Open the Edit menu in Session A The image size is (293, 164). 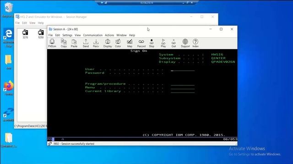58,35
